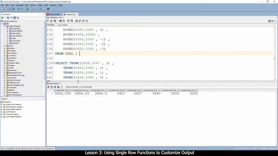This screenshot has width=278, height=156.
Task: Expand the Data Dictionary Reports node
Action: coord(2,107)
